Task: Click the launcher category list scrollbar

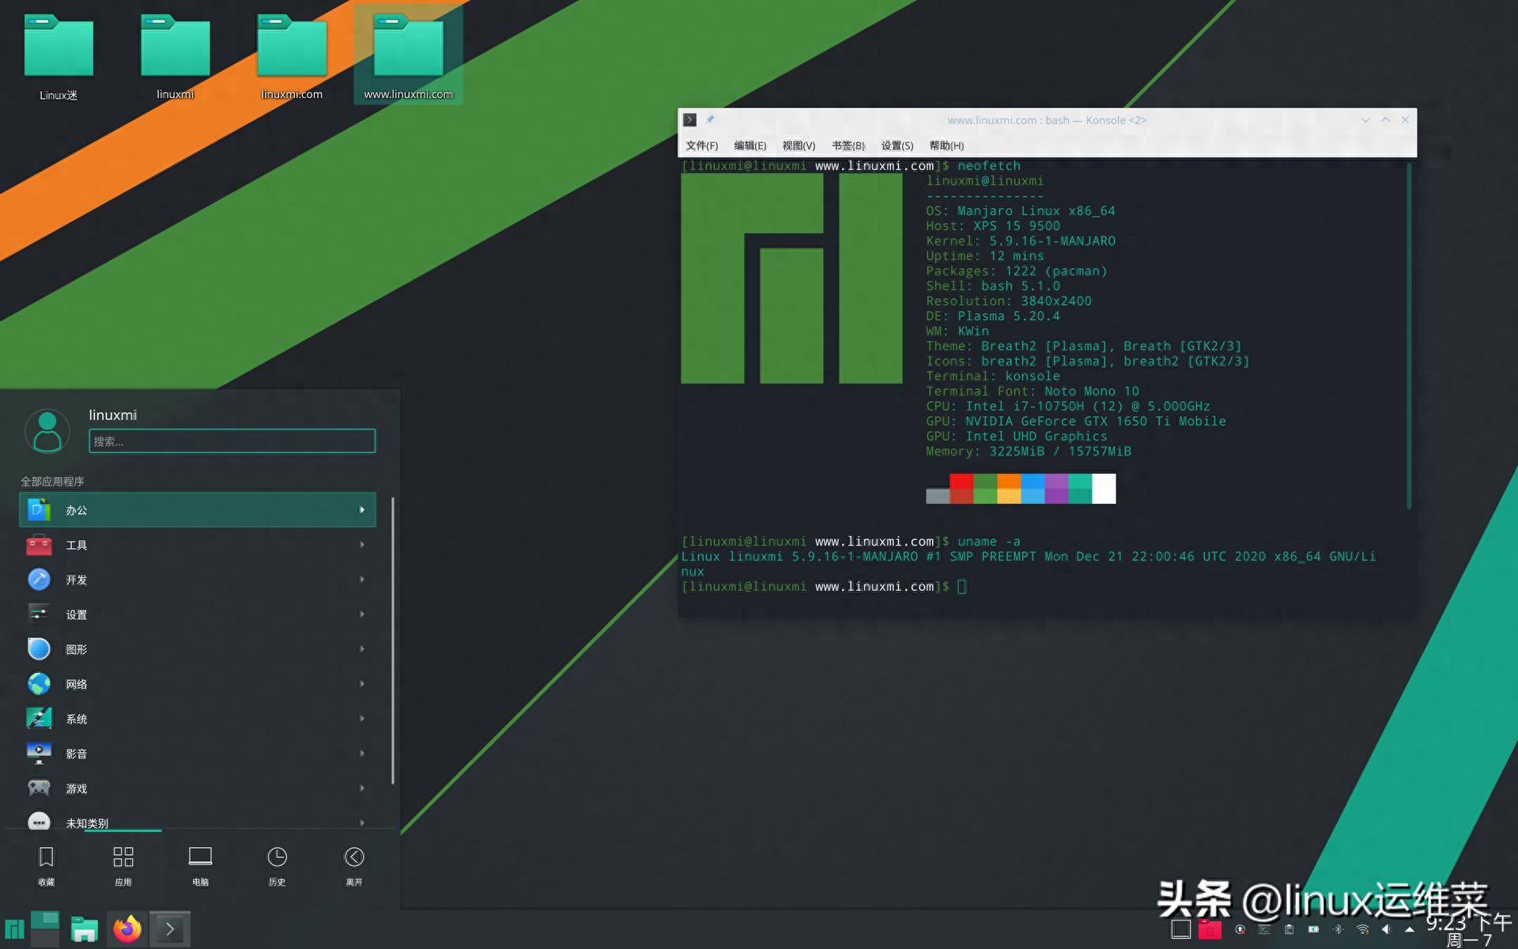Action: (392, 641)
